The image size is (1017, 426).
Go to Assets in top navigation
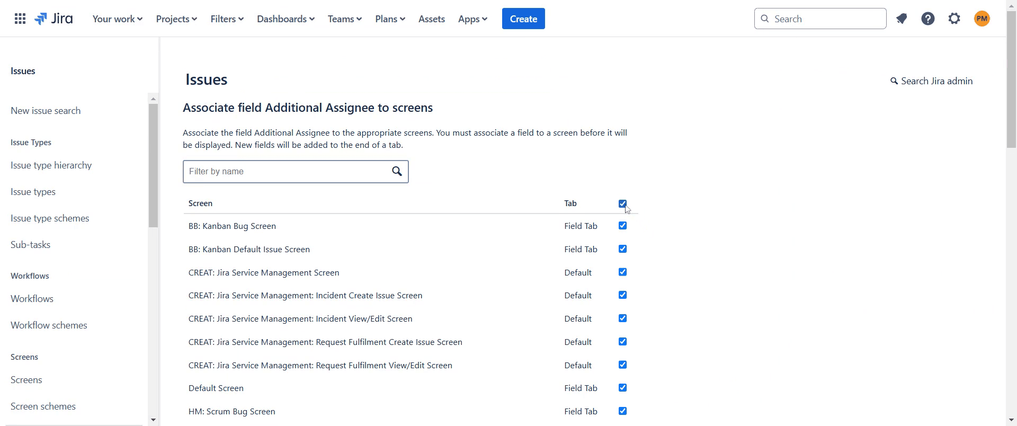tap(432, 19)
